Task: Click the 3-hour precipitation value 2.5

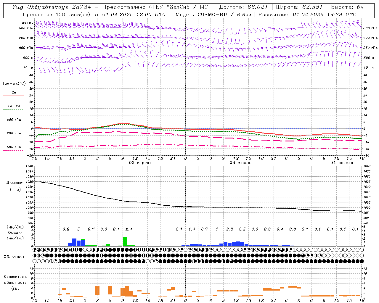Action: coord(242,229)
